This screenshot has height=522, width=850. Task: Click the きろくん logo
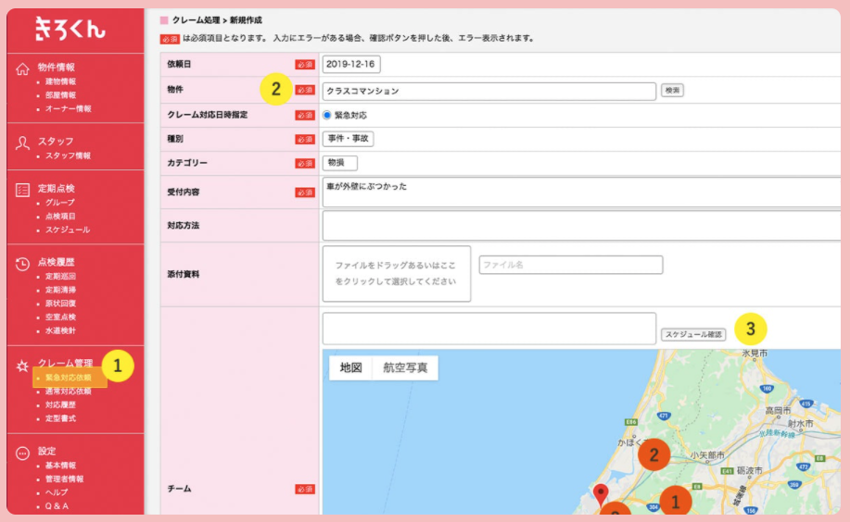pyautogui.click(x=70, y=29)
